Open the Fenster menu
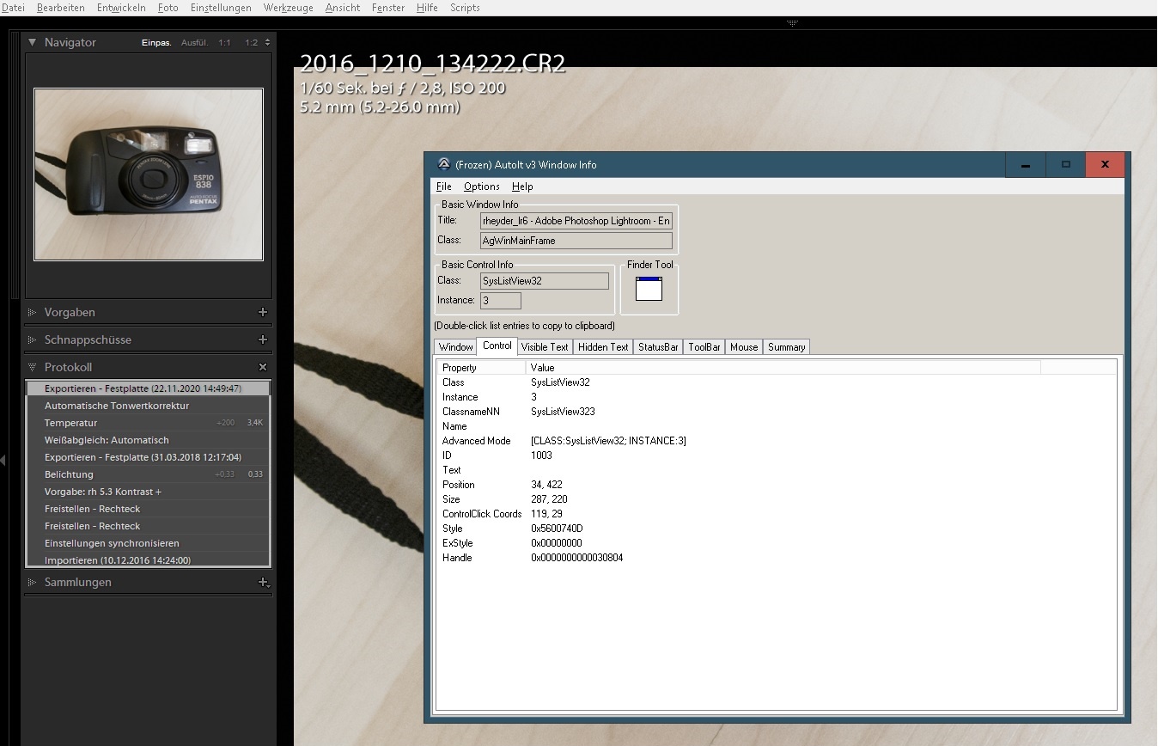The image size is (1158, 746). (x=388, y=8)
